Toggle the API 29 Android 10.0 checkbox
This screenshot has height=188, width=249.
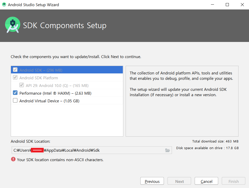[x=22, y=85]
